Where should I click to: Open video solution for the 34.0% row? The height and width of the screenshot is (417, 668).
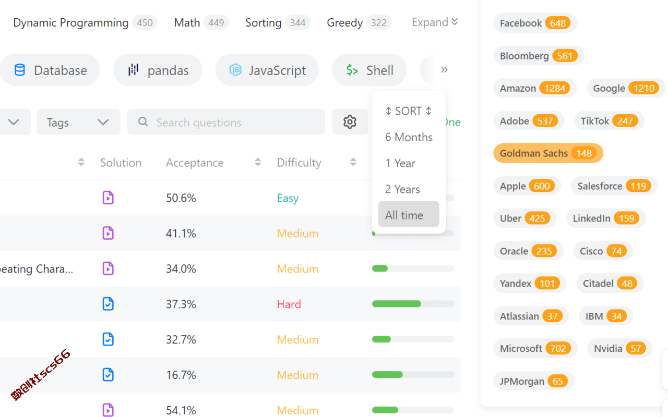[x=108, y=268]
